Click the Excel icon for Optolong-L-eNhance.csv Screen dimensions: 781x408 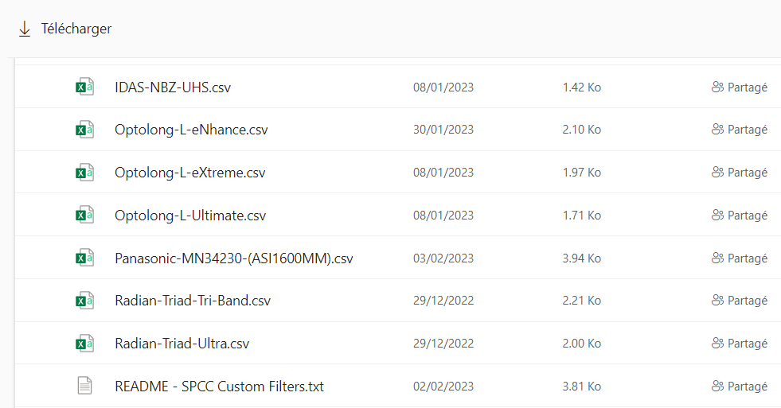tap(84, 130)
